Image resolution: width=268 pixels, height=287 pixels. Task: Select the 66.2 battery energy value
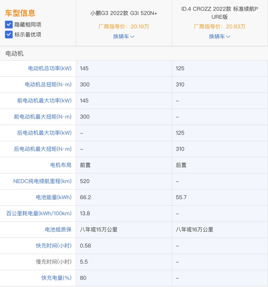tap(86, 197)
